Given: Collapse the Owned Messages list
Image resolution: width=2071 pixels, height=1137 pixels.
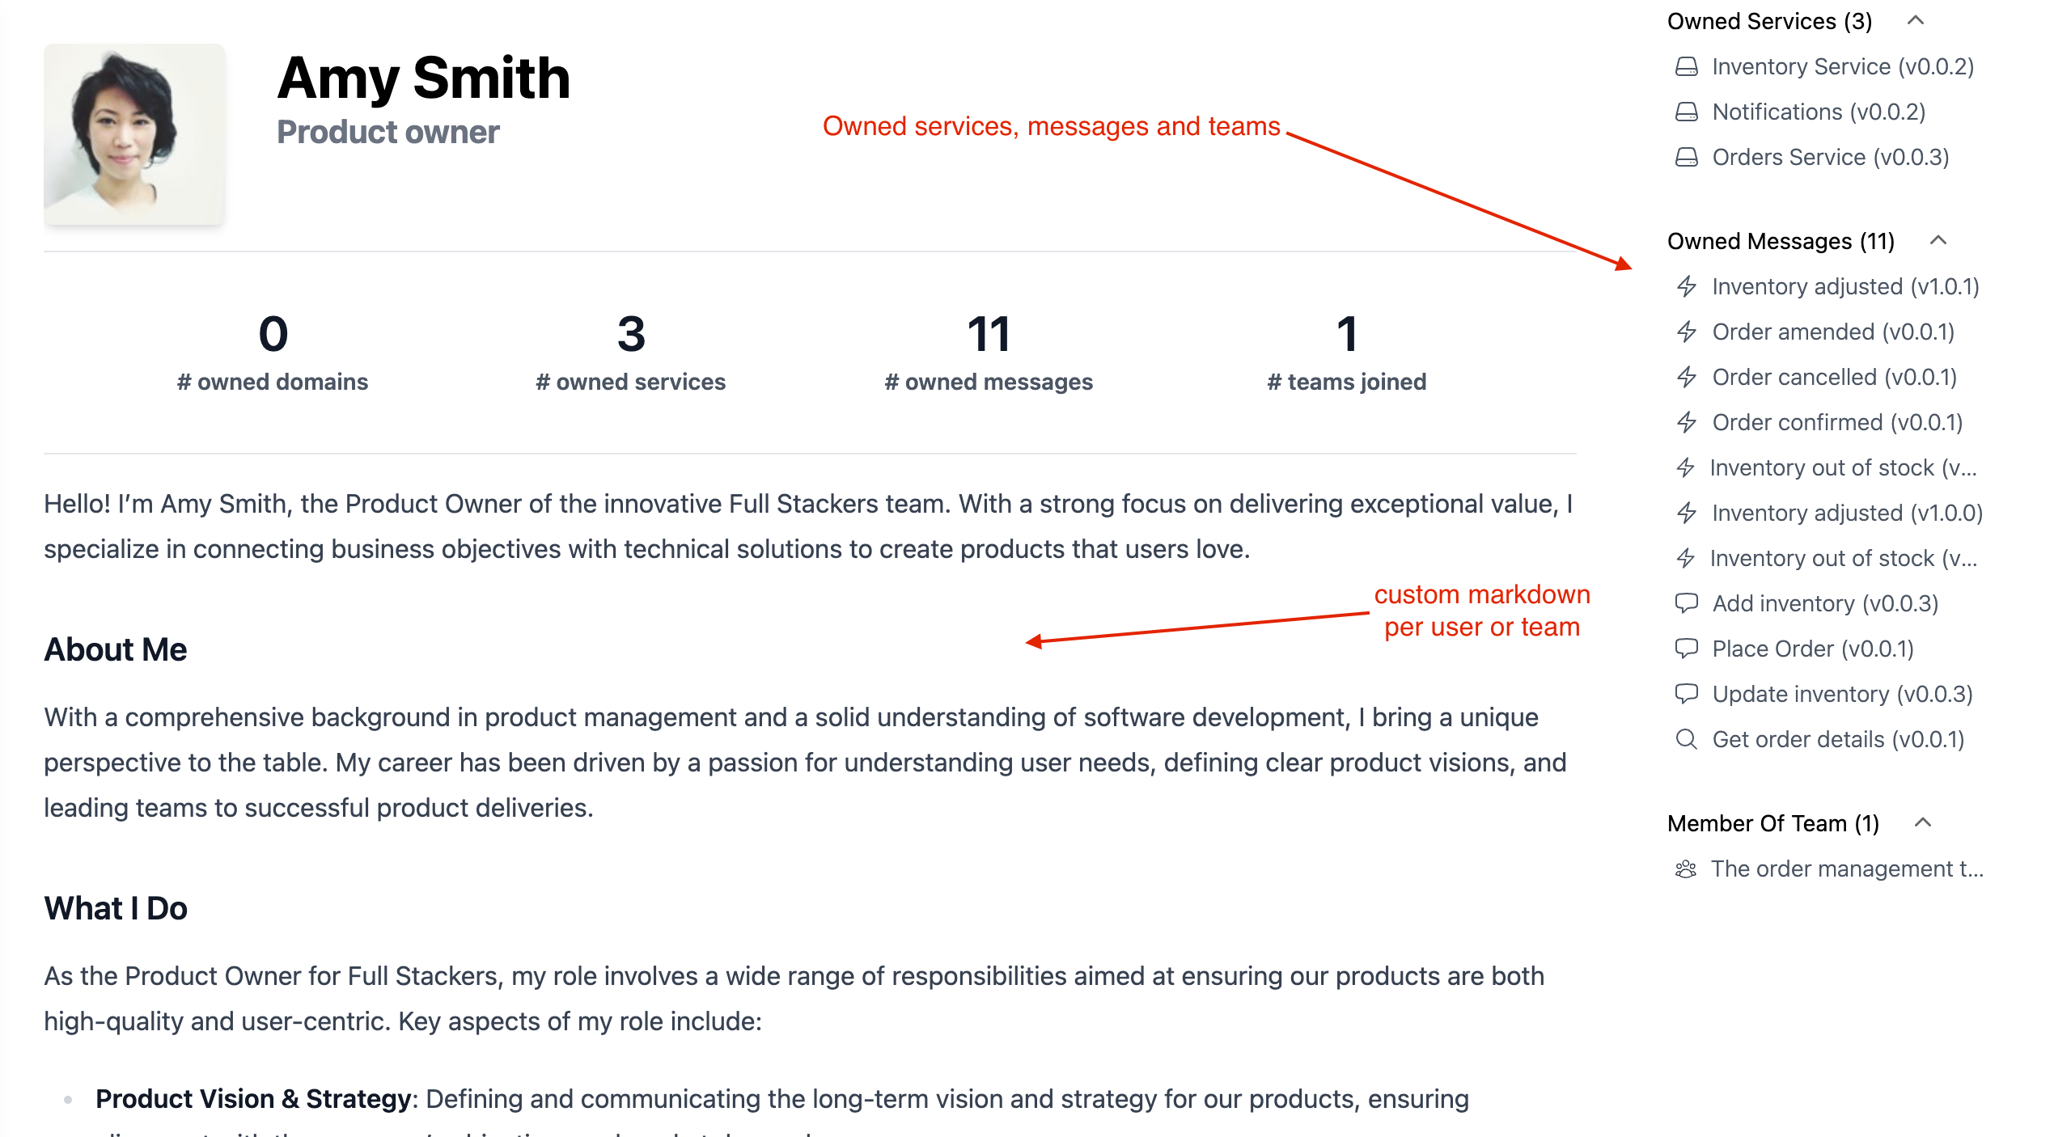Looking at the screenshot, I should click(1938, 241).
